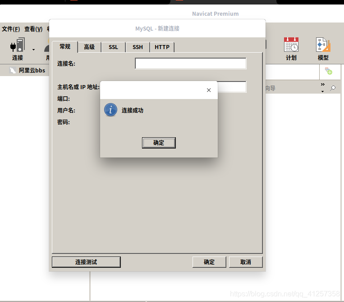
Task: Click the 主机名或 IP 地址 input field
Action: 232,87
